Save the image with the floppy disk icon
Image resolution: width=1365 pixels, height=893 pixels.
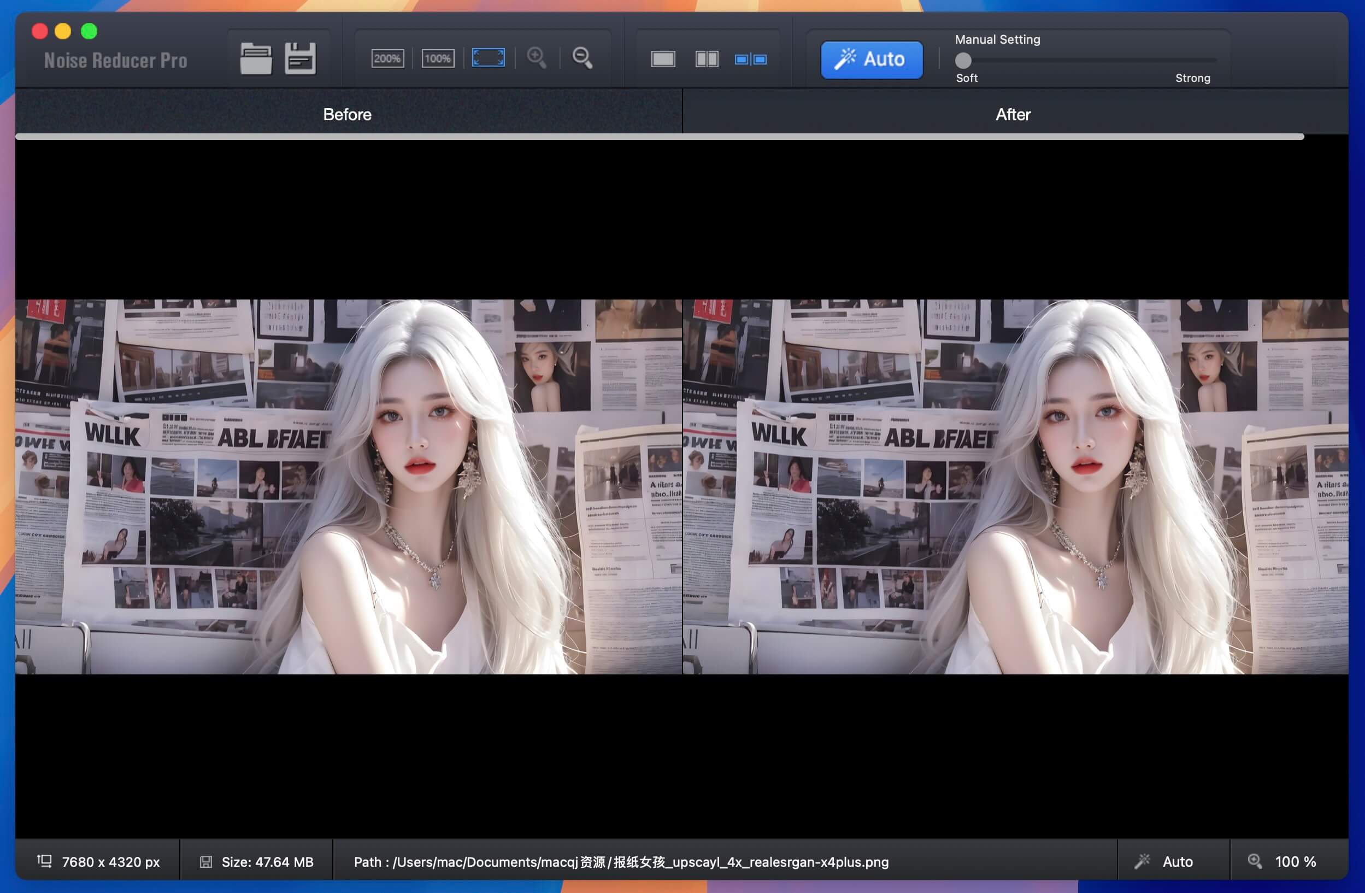(x=300, y=58)
